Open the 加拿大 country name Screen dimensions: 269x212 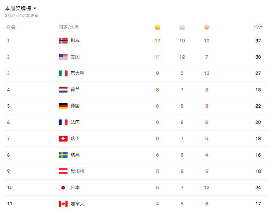click(77, 204)
